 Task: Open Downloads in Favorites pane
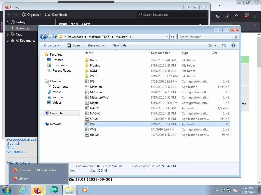point(60,65)
